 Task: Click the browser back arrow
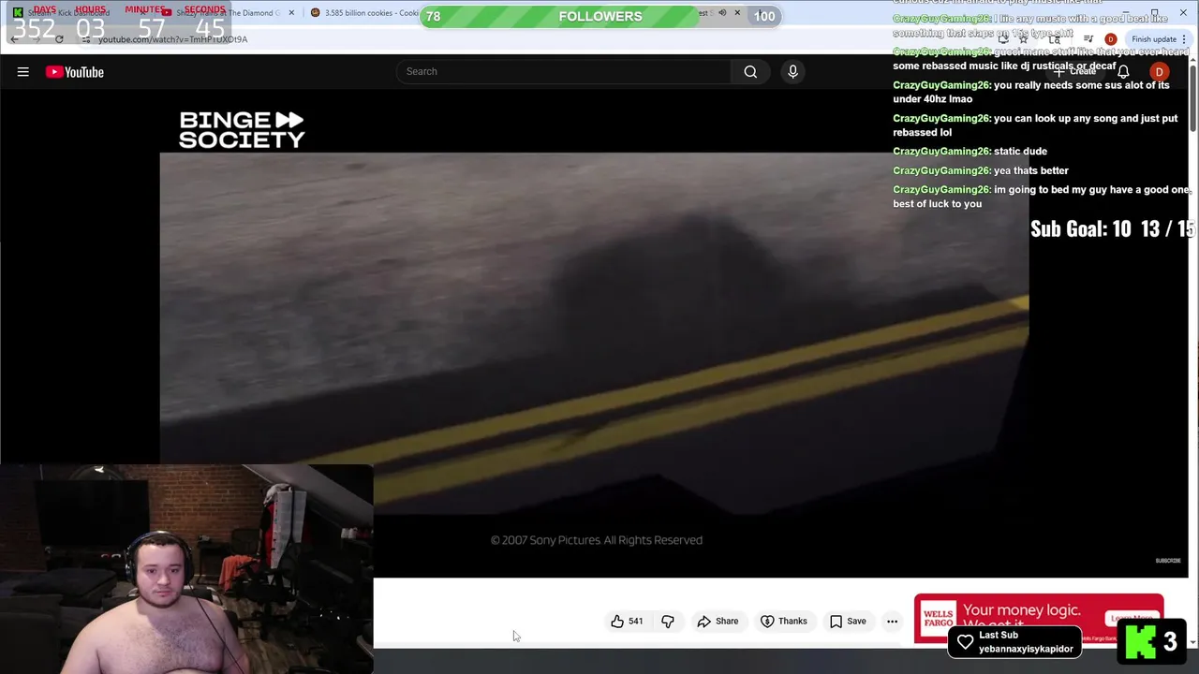14,39
